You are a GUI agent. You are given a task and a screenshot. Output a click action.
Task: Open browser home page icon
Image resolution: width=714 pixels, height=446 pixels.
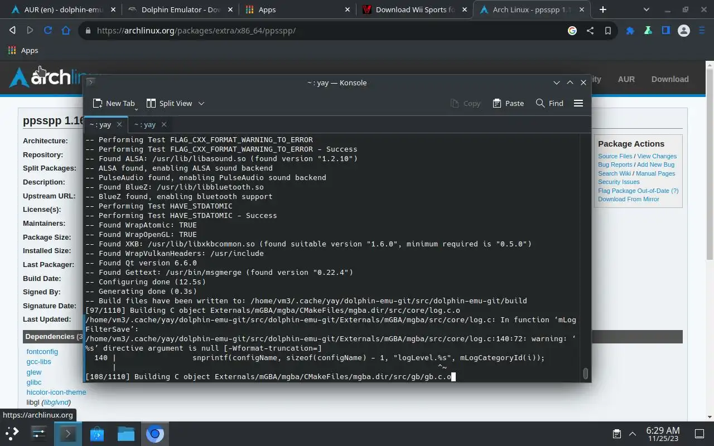coord(66,31)
